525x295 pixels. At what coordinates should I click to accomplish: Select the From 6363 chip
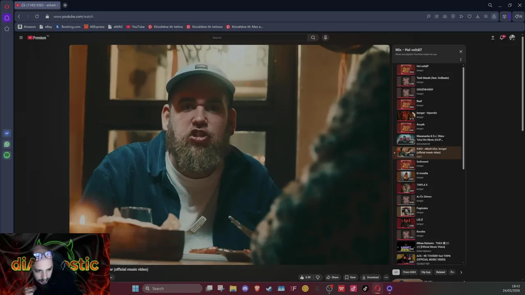(x=409, y=272)
